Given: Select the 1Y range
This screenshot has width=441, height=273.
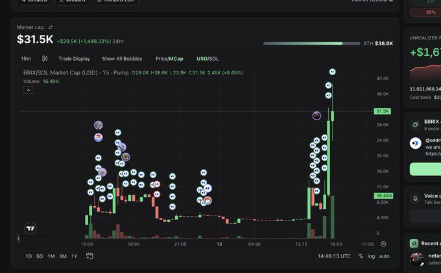Looking at the screenshot, I should pos(74,256).
